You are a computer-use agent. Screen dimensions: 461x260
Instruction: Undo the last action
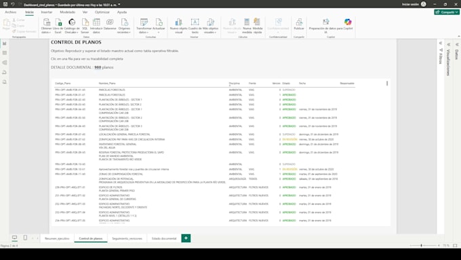(x=13, y=5)
